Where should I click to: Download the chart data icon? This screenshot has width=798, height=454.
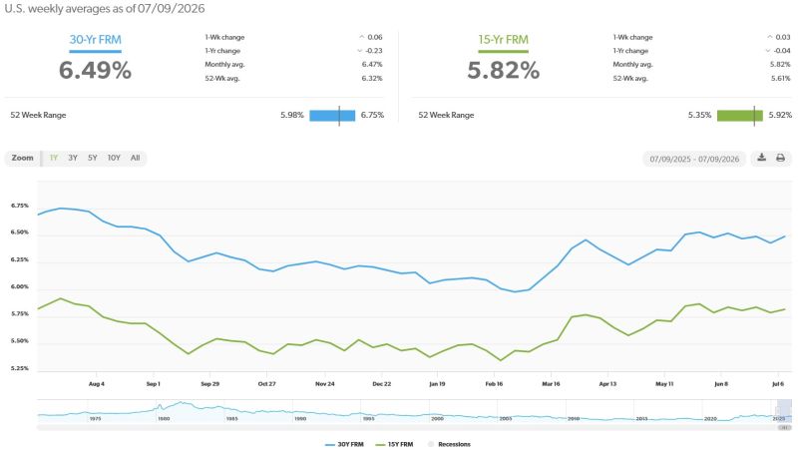click(x=761, y=158)
